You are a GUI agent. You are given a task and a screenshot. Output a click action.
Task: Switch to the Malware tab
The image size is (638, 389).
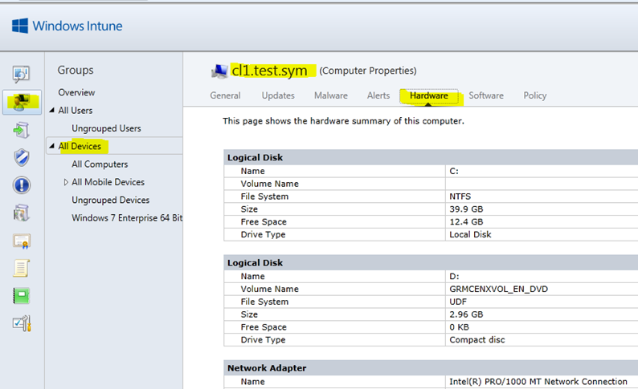tap(331, 95)
